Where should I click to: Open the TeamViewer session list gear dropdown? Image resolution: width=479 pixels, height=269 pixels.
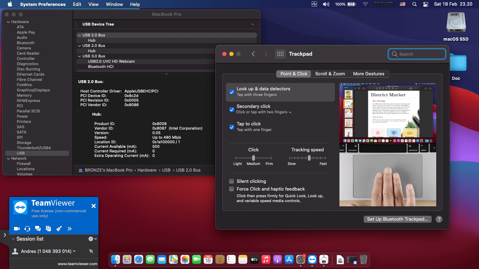click(x=92, y=239)
